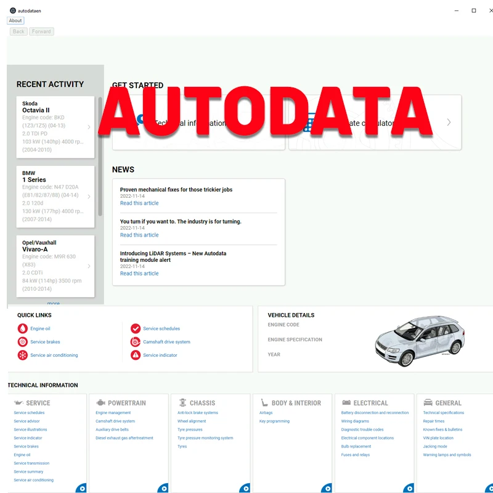
Task: Select the Service air conditioning snowflake icon
Action: (23, 356)
